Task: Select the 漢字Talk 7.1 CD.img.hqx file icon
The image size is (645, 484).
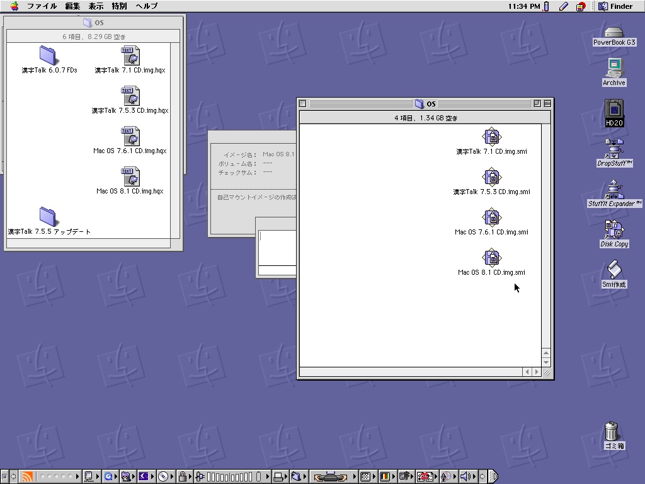Action: [130, 55]
